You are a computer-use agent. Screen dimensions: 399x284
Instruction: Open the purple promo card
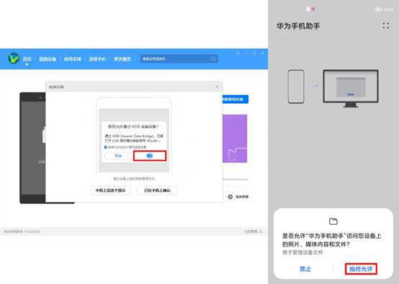[x=235, y=138]
